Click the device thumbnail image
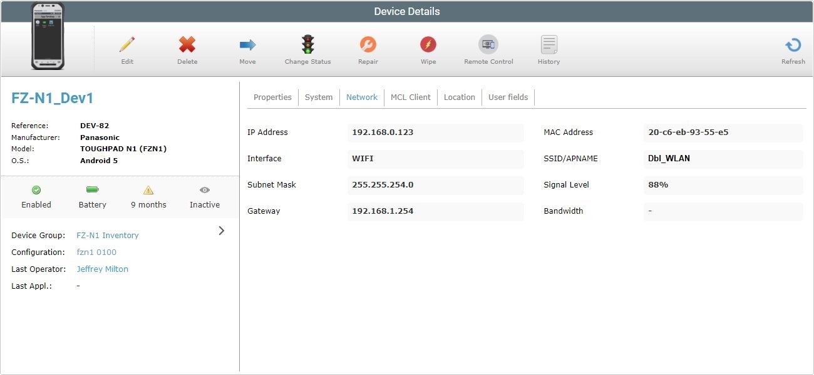 48,36
